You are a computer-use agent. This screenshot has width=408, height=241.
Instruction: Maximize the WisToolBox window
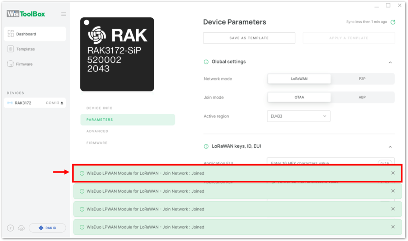388,5
